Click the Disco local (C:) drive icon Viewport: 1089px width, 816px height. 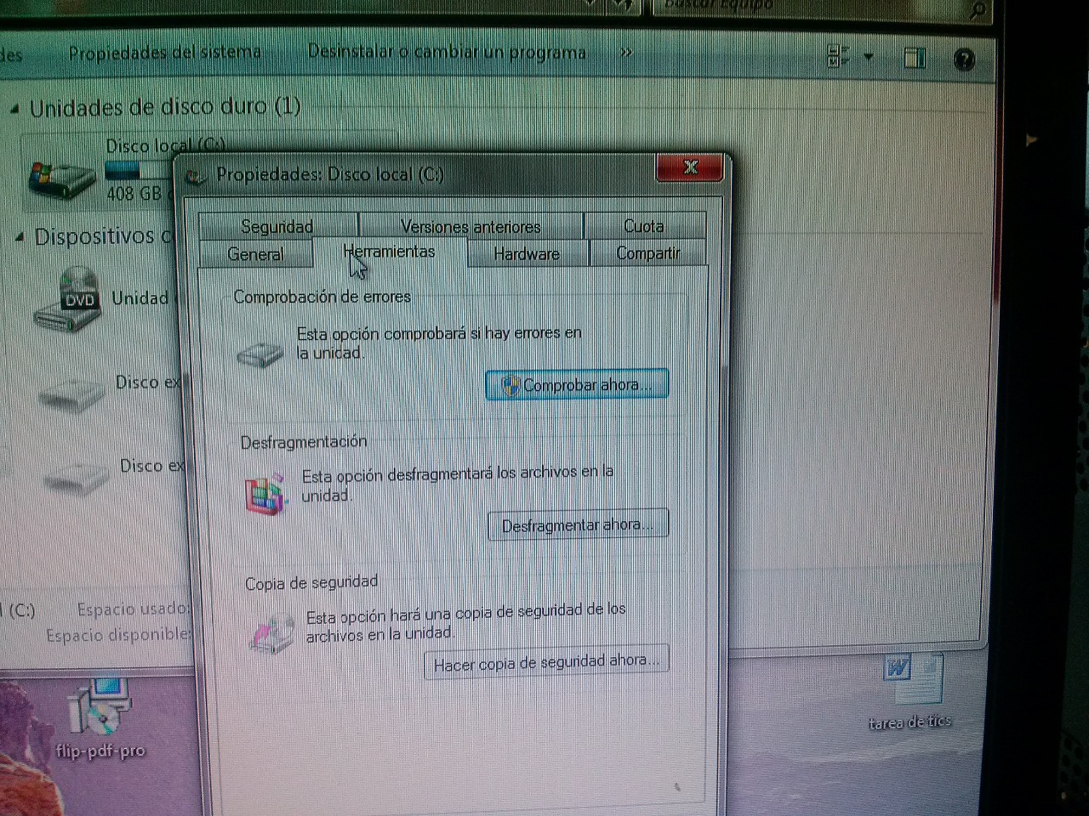[61, 178]
